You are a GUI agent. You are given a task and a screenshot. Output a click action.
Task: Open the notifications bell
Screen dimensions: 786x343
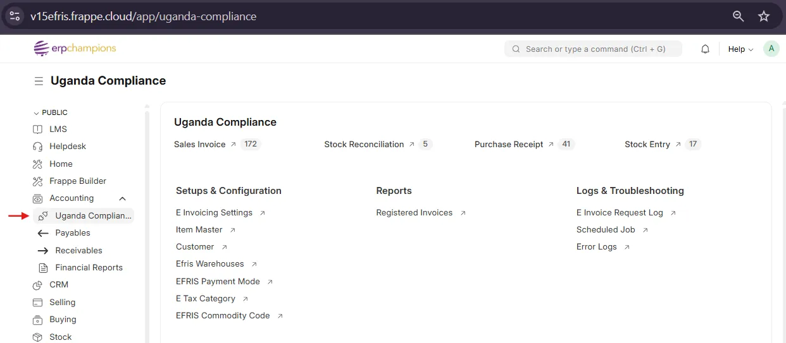[x=705, y=49]
